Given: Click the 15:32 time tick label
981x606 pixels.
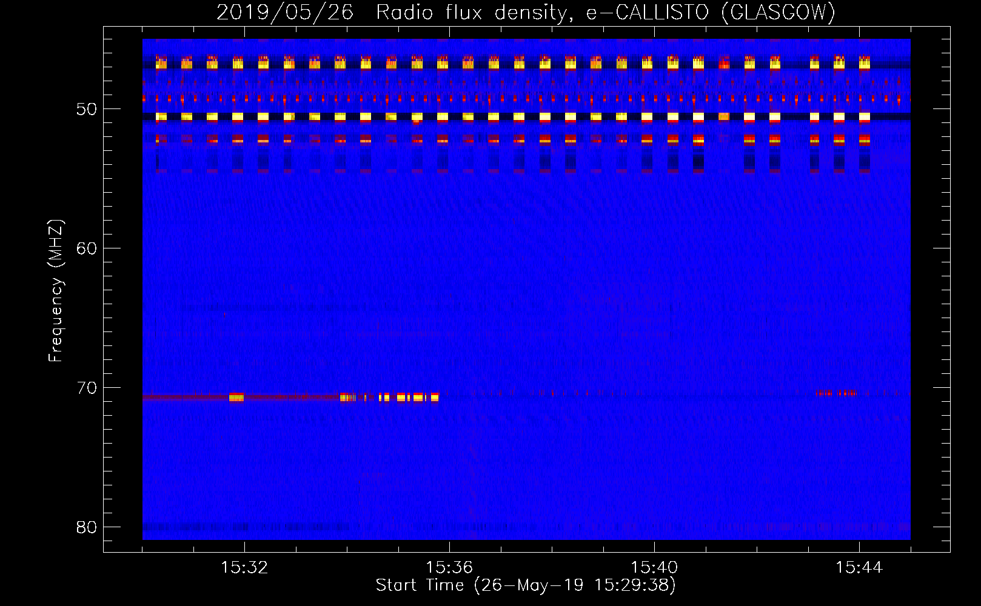Looking at the screenshot, I should click(244, 568).
